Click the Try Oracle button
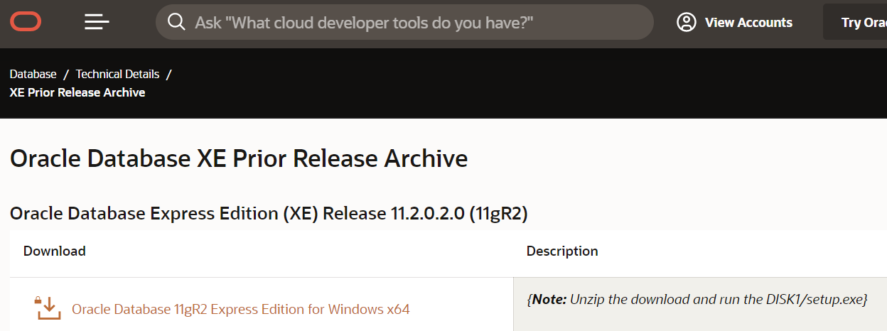 click(x=855, y=23)
